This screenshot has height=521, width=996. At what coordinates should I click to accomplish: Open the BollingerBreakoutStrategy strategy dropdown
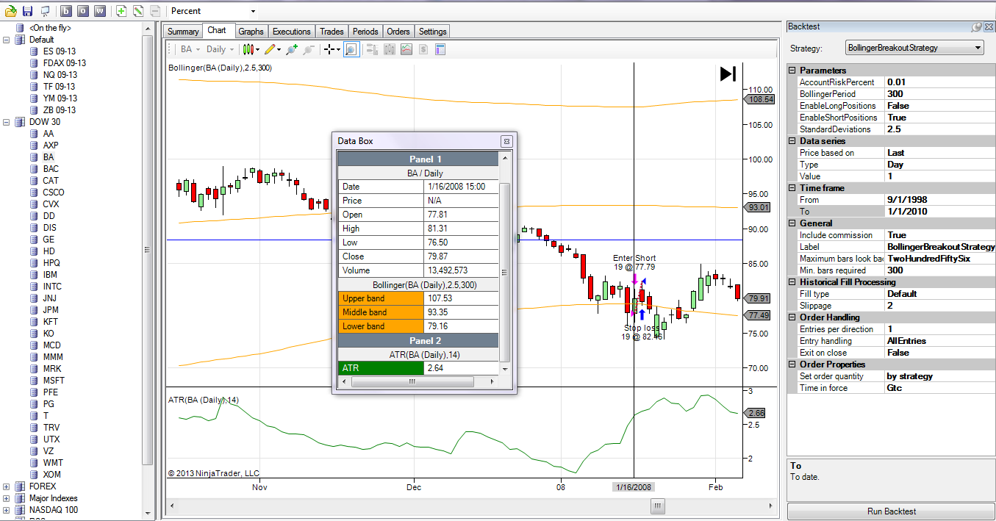[914, 48]
